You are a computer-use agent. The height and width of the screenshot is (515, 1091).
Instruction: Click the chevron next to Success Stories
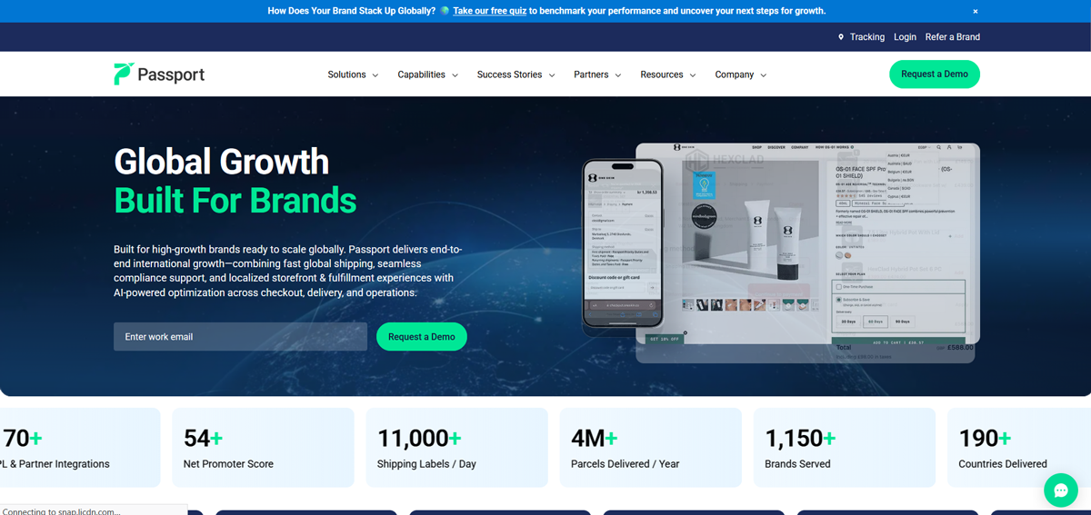point(551,75)
